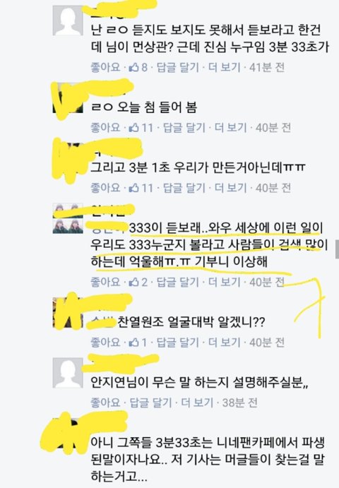Like the 41분 전 comment via 좋아요
Image resolution: width=339 pixels, height=488 pixels.
105,67
